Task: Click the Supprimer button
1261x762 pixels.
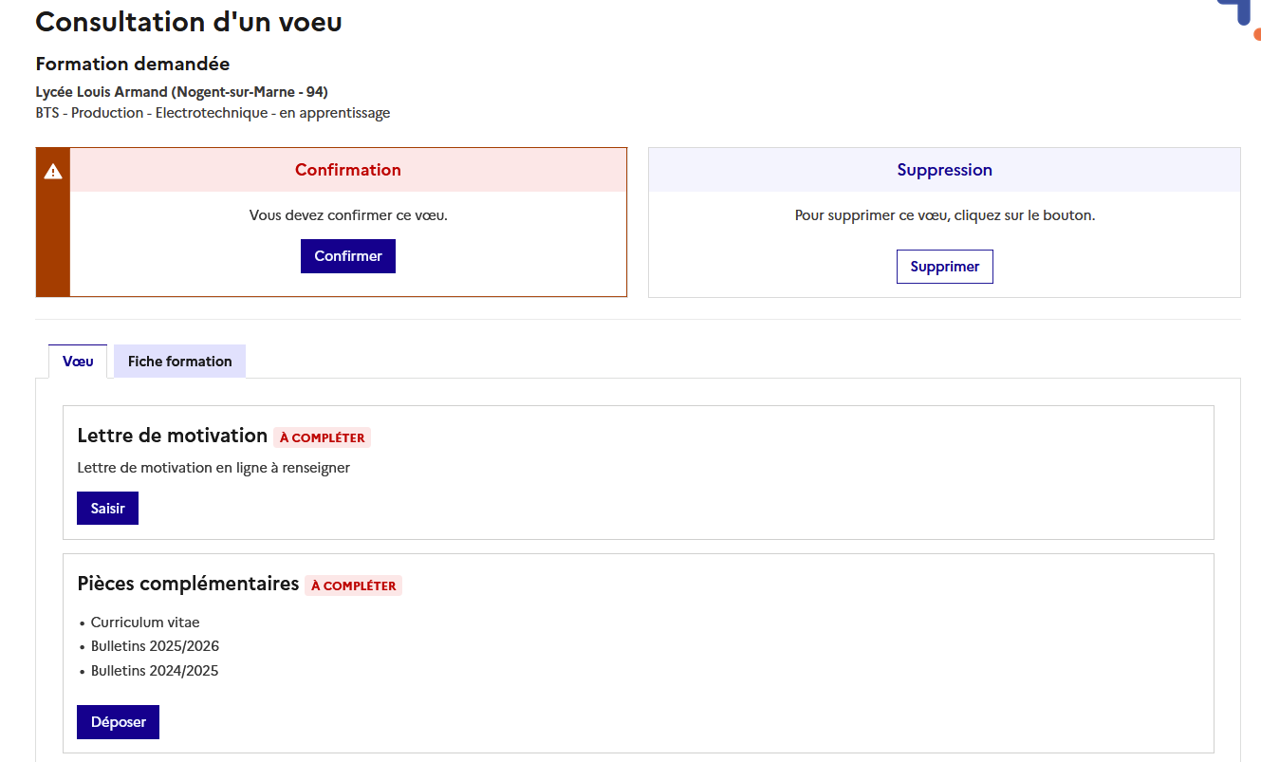Action: 944,267
